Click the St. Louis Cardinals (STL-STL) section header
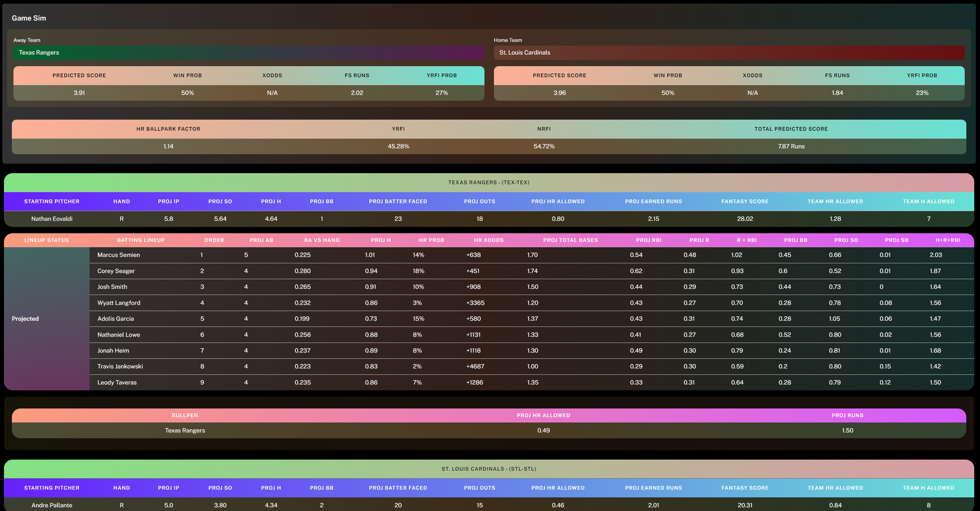 [x=489, y=469]
